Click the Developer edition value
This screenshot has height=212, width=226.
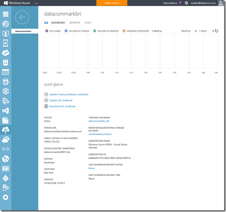tap(49, 163)
